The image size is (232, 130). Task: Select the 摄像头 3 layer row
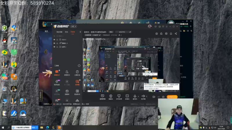[x=67, y=43]
